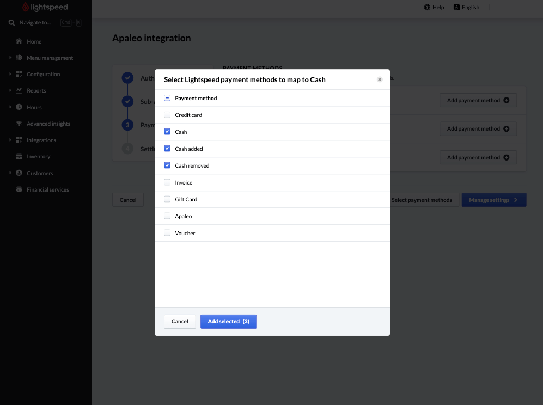Click the Inventory icon in sidebar

coord(19,156)
